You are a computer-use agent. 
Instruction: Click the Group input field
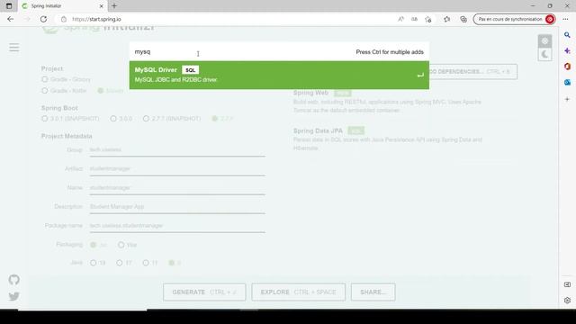177,150
